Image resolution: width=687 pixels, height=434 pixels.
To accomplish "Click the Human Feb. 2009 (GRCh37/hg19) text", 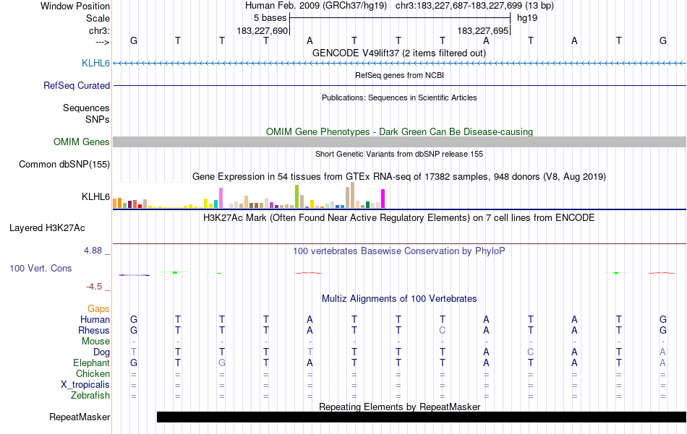I will (316, 6).
